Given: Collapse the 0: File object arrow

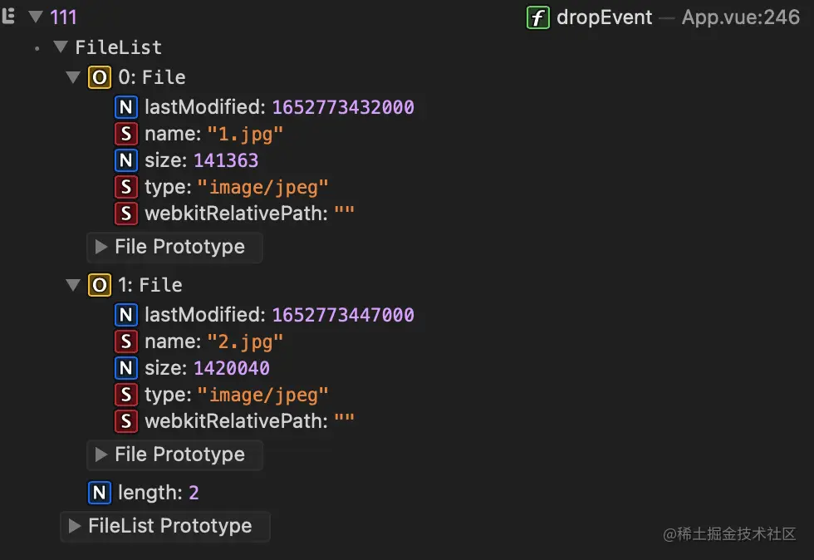Looking at the screenshot, I should coord(73,78).
